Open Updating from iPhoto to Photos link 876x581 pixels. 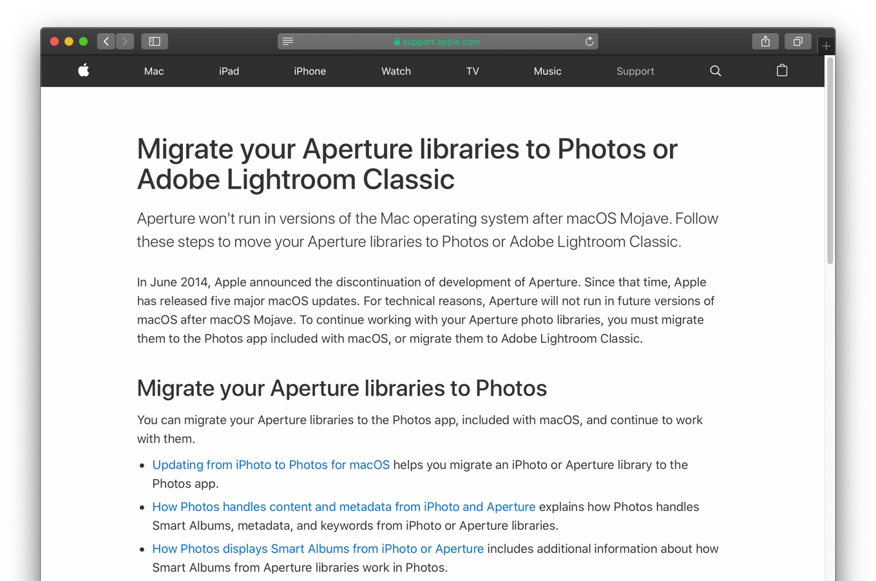(271, 465)
